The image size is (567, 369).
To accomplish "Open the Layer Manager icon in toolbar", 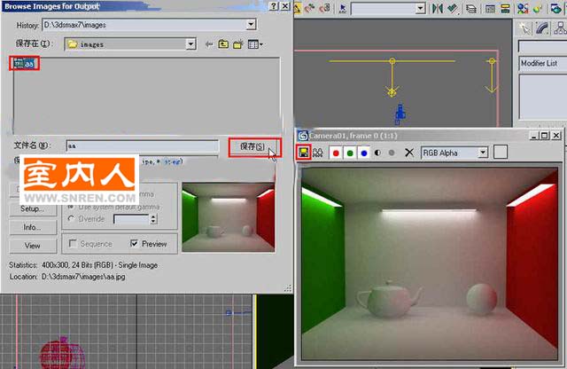I will [x=471, y=9].
